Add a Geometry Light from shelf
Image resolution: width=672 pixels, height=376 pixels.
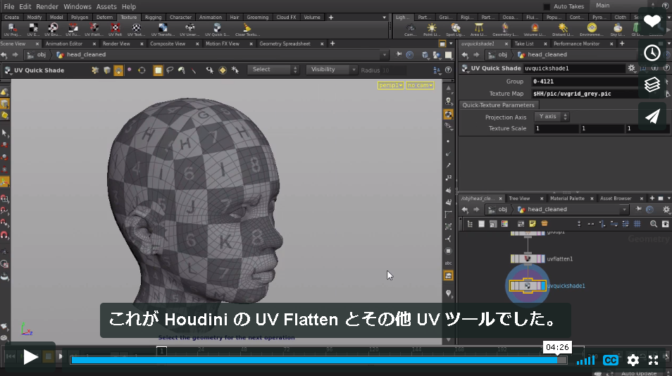[x=505, y=30]
